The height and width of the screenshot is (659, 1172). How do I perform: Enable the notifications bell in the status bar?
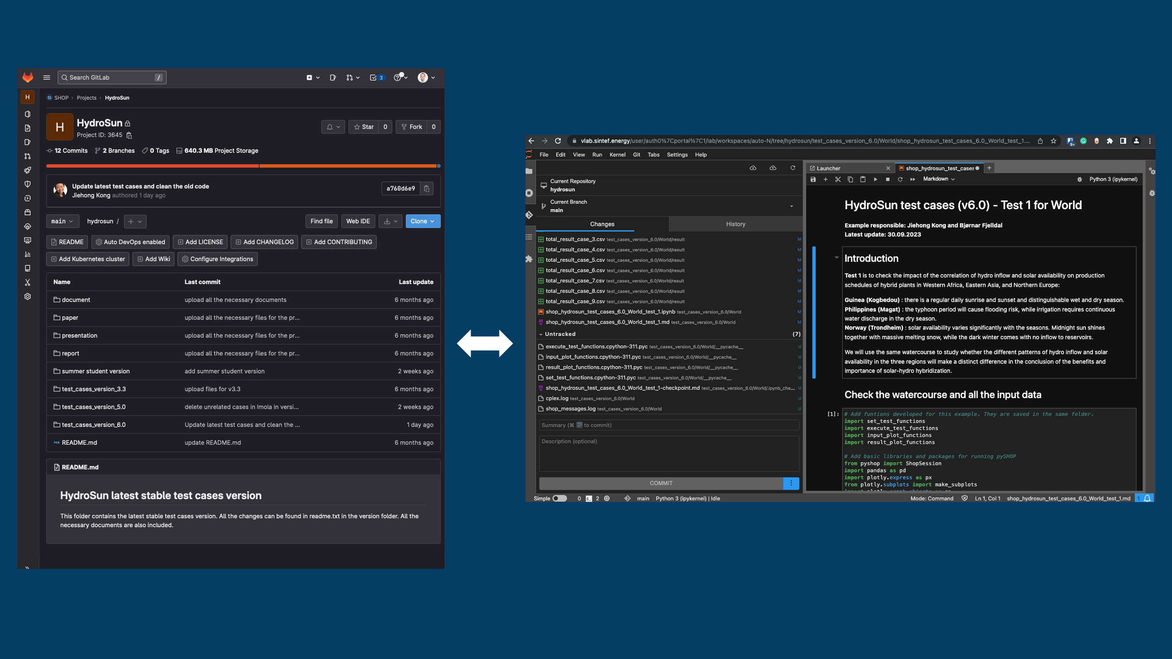[1147, 498]
